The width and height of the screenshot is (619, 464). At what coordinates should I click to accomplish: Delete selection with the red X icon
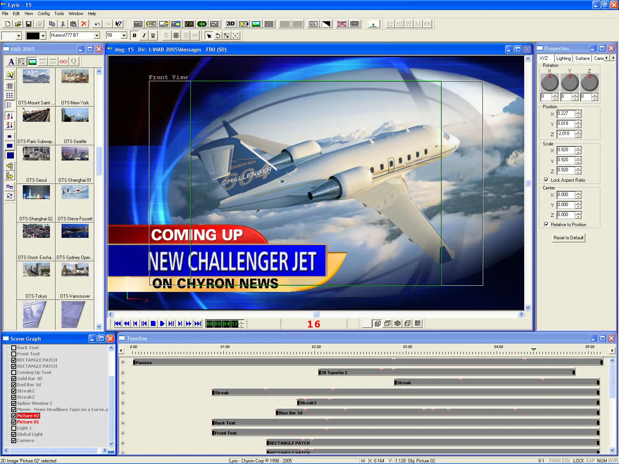pyautogui.click(x=84, y=24)
